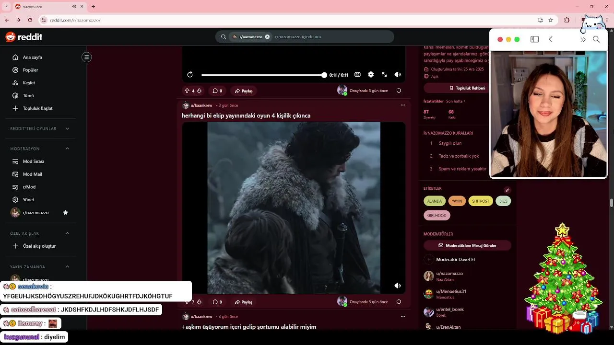The height and width of the screenshot is (345, 614).
Task: Expand Son hafta statistics period
Action: pyautogui.click(x=456, y=101)
